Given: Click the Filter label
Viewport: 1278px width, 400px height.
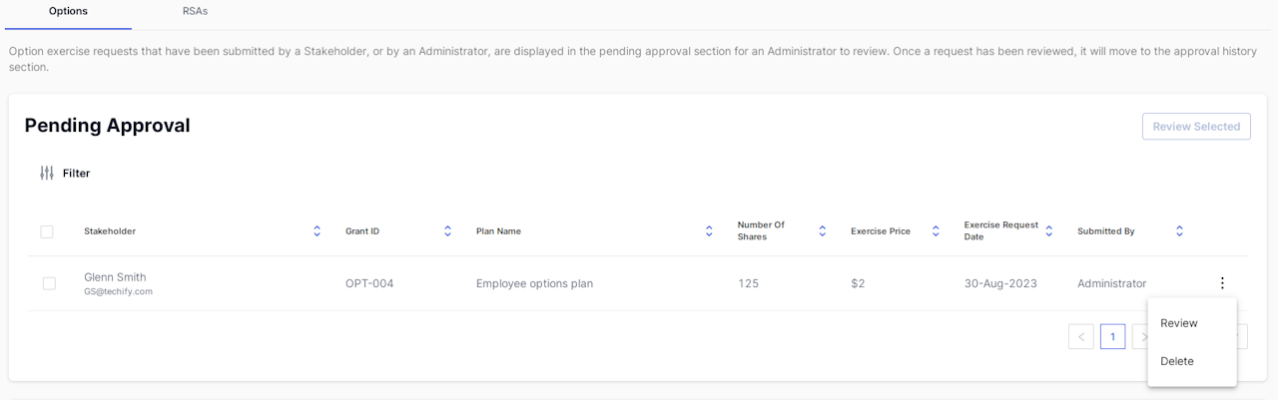Looking at the screenshot, I should point(76,173).
